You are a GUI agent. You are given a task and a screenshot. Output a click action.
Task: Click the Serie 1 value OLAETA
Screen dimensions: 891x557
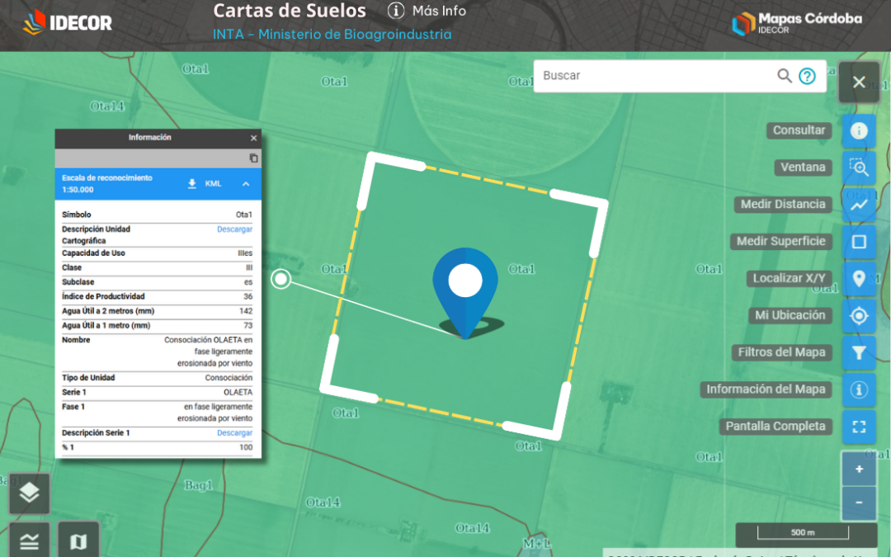[238, 392]
